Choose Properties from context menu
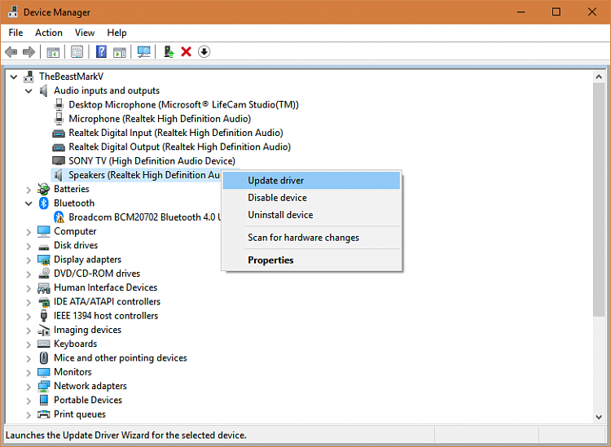Image resolution: width=611 pixels, height=447 pixels. [x=311, y=260]
